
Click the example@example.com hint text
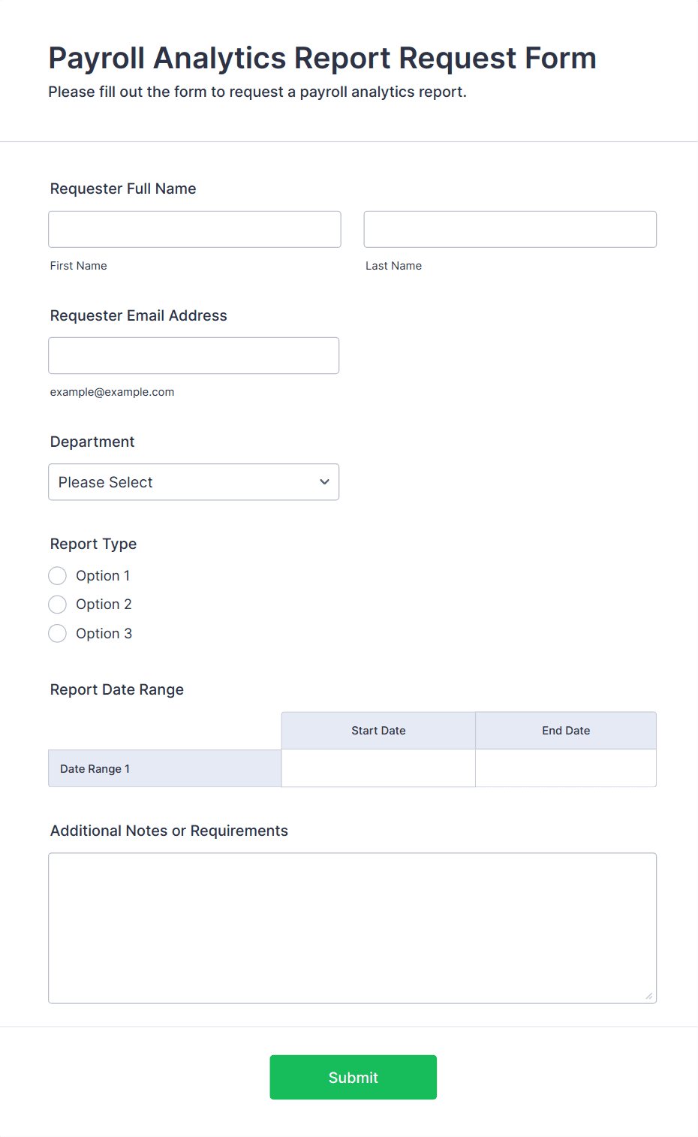[x=112, y=391]
